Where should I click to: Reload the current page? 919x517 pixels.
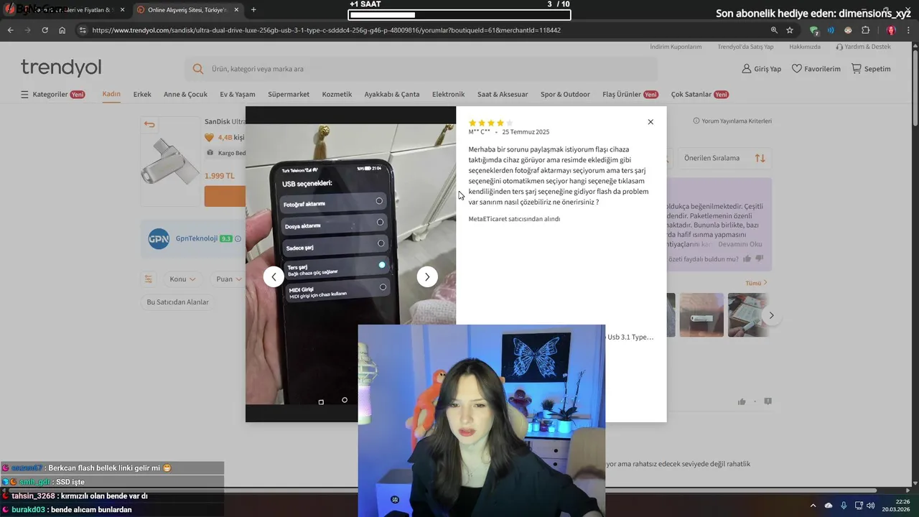(x=45, y=30)
